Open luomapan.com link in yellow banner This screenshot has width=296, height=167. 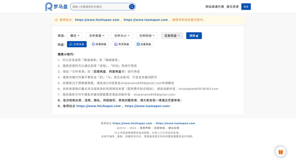(146, 20)
